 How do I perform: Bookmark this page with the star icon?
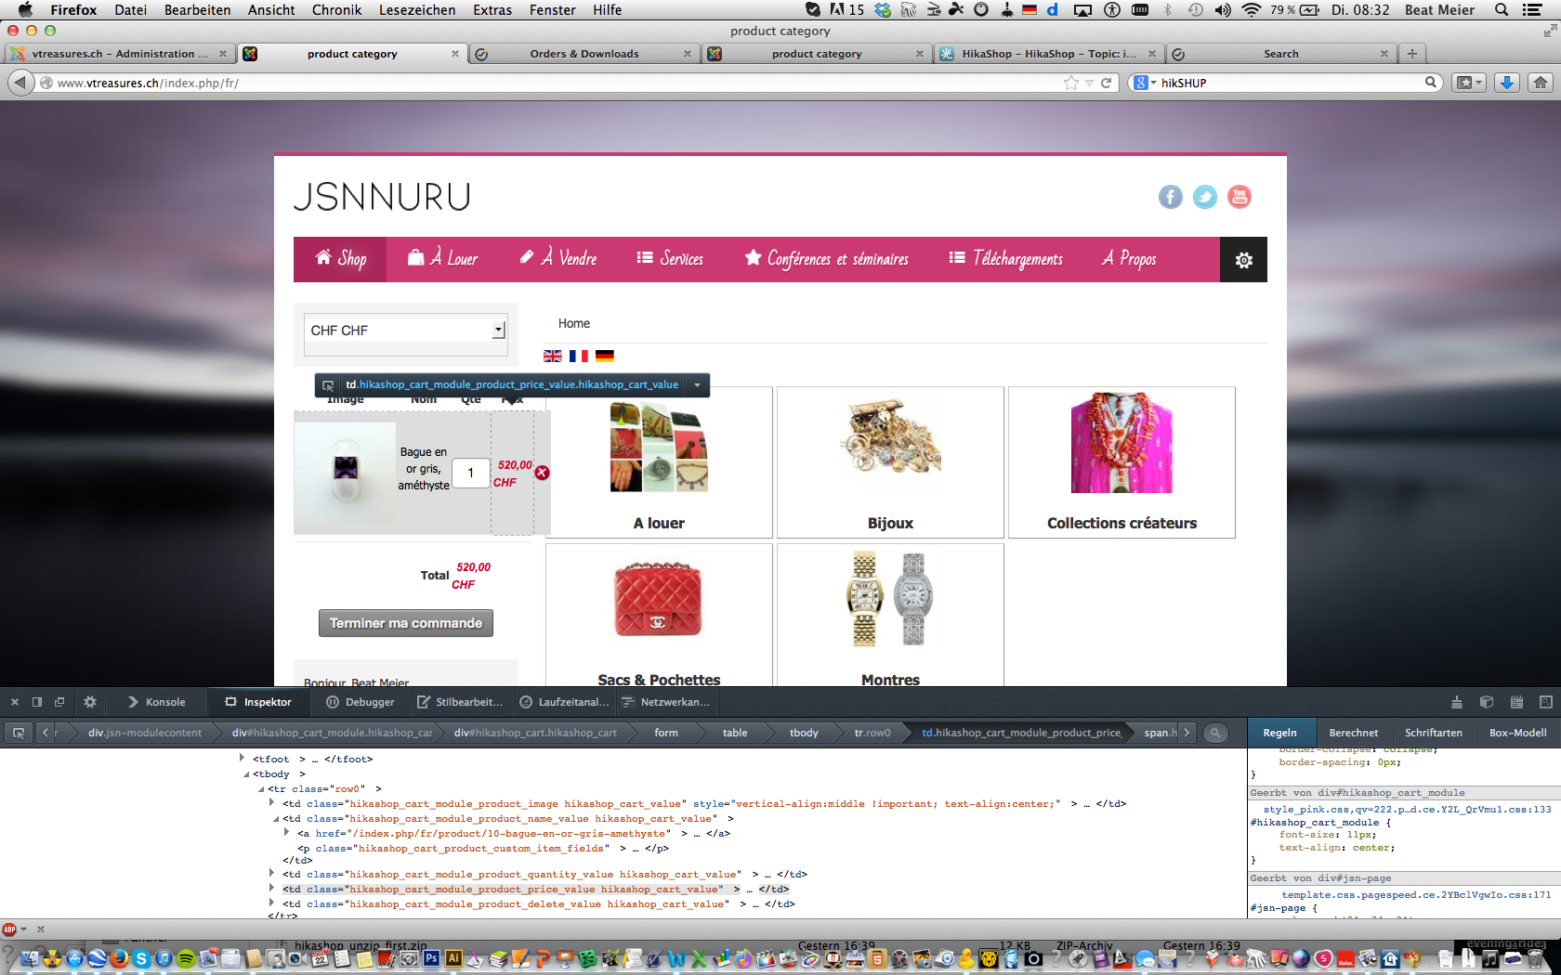point(1071,83)
